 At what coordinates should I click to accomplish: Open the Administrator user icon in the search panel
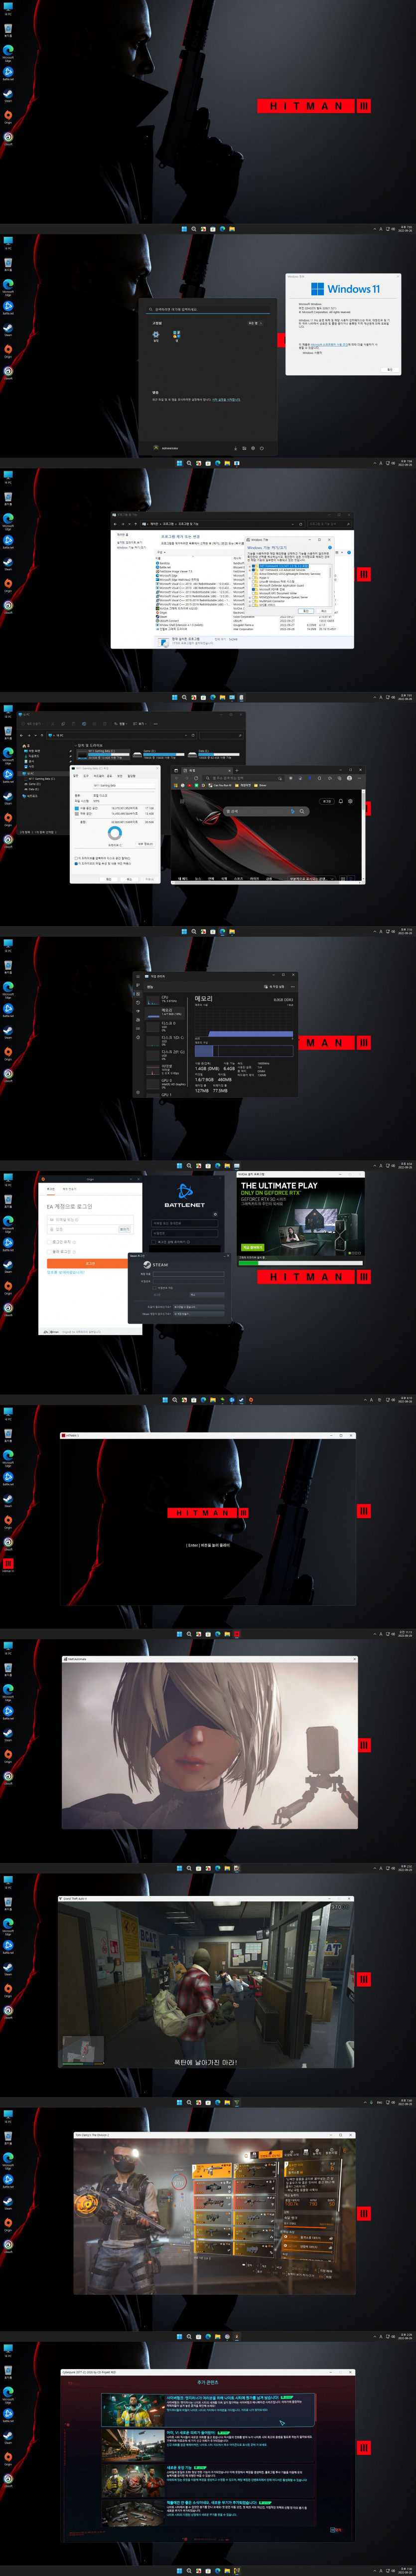[156, 448]
